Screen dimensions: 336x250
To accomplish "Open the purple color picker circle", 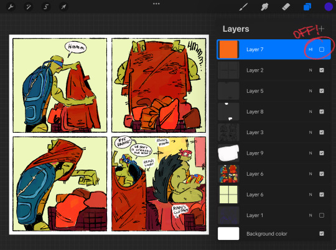I will (329, 7).
